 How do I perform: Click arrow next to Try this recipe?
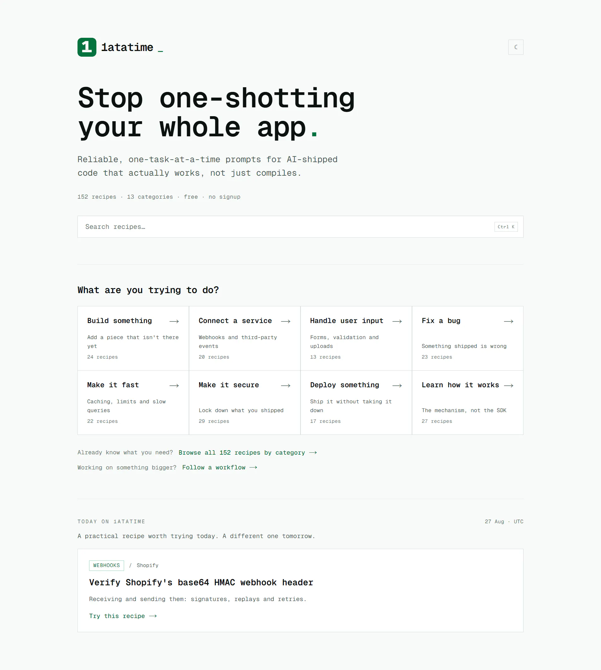tap(153, 616)
